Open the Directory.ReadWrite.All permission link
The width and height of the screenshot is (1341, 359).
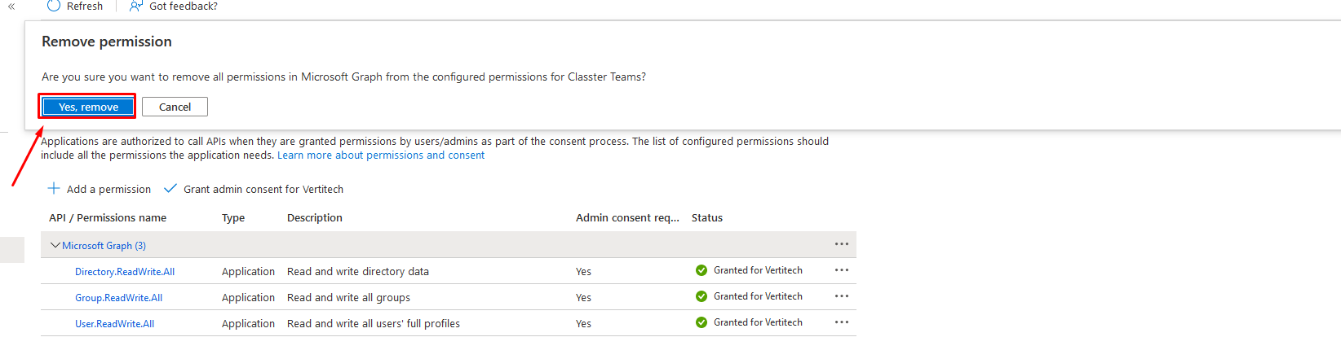[125, 272]
